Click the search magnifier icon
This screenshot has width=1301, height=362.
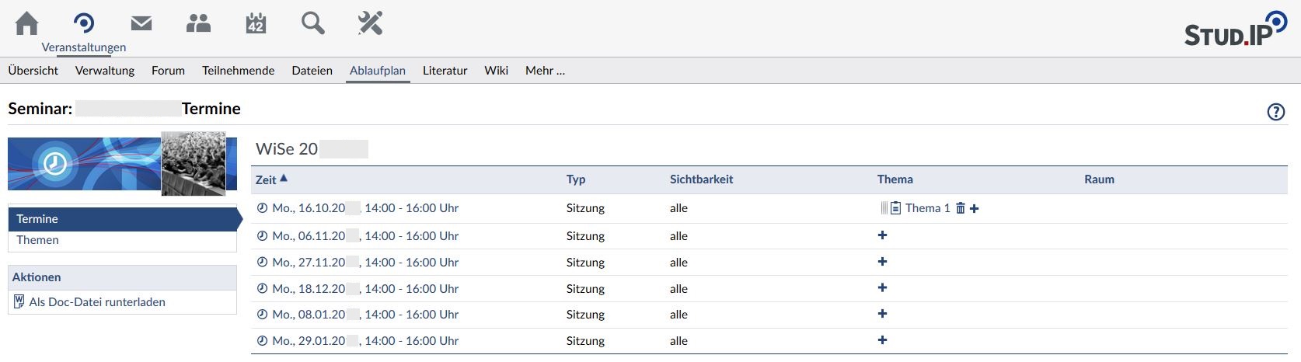(313, 24)
